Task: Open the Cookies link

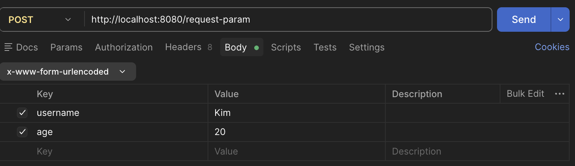Action: (x=552, y=47)
